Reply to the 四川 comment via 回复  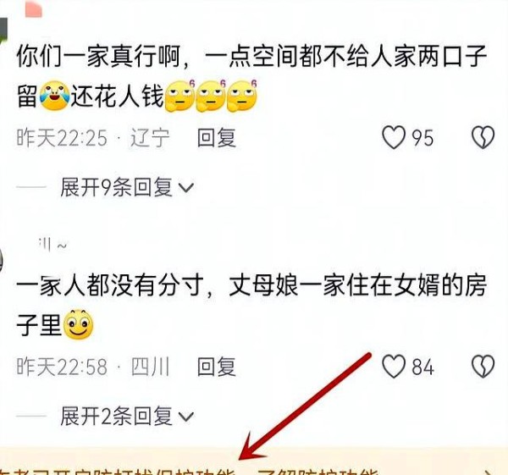(x=217, y=367)
